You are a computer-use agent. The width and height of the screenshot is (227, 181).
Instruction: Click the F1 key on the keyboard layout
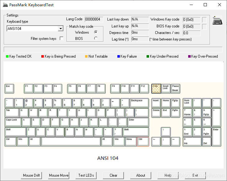point(29,88)
